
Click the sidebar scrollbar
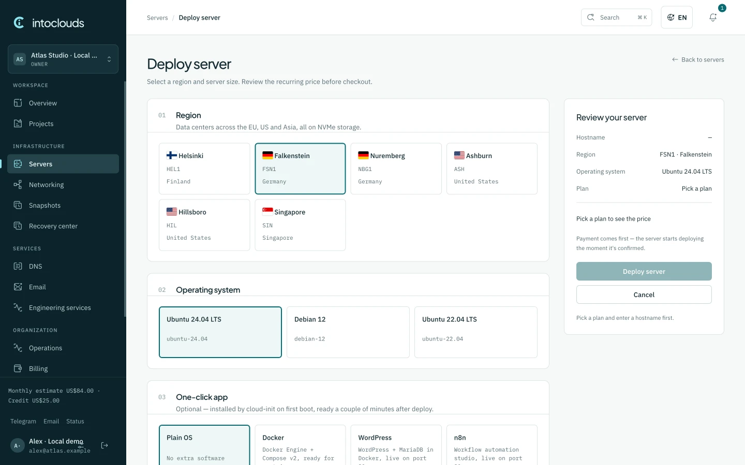point(125,199)
